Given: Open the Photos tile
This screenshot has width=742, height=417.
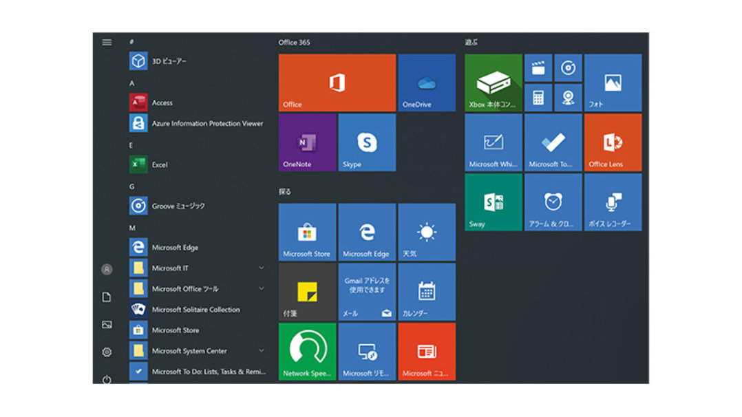Looking at the screenshot, I should click(x=613, y=83).
